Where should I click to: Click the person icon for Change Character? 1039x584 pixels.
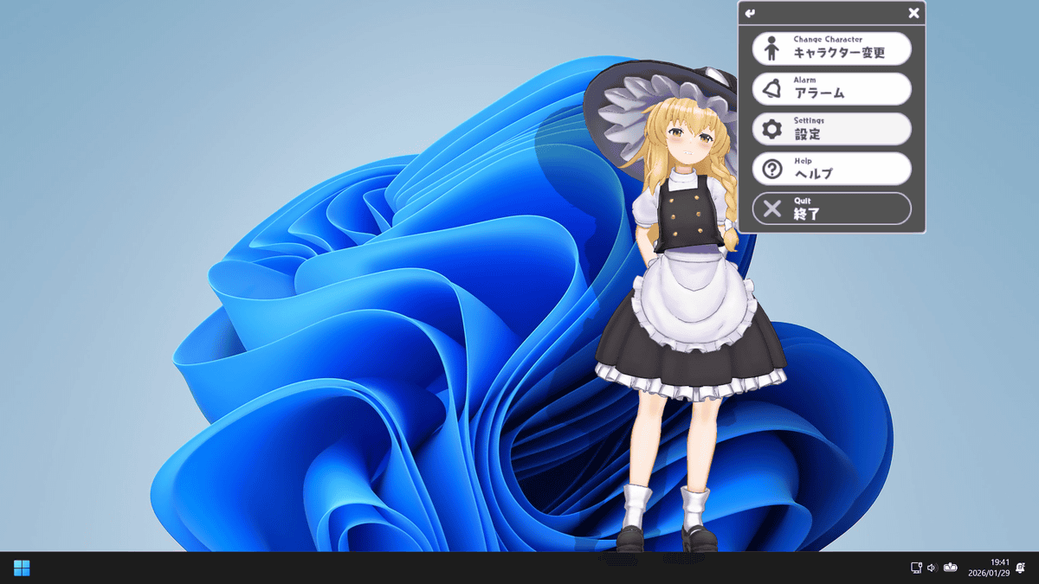click(x=771, y=48)
